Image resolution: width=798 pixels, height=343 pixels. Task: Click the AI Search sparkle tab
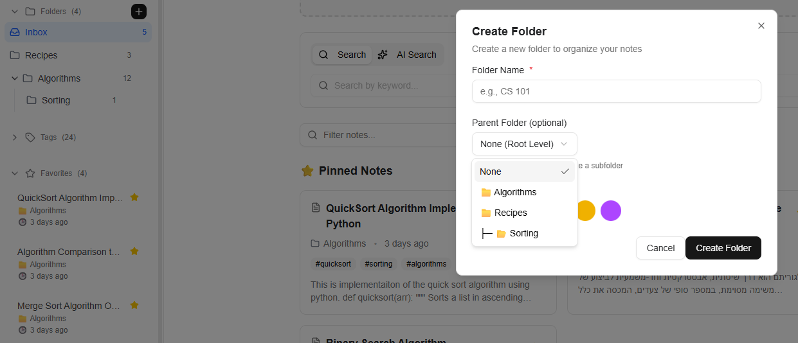click(408, 55)
